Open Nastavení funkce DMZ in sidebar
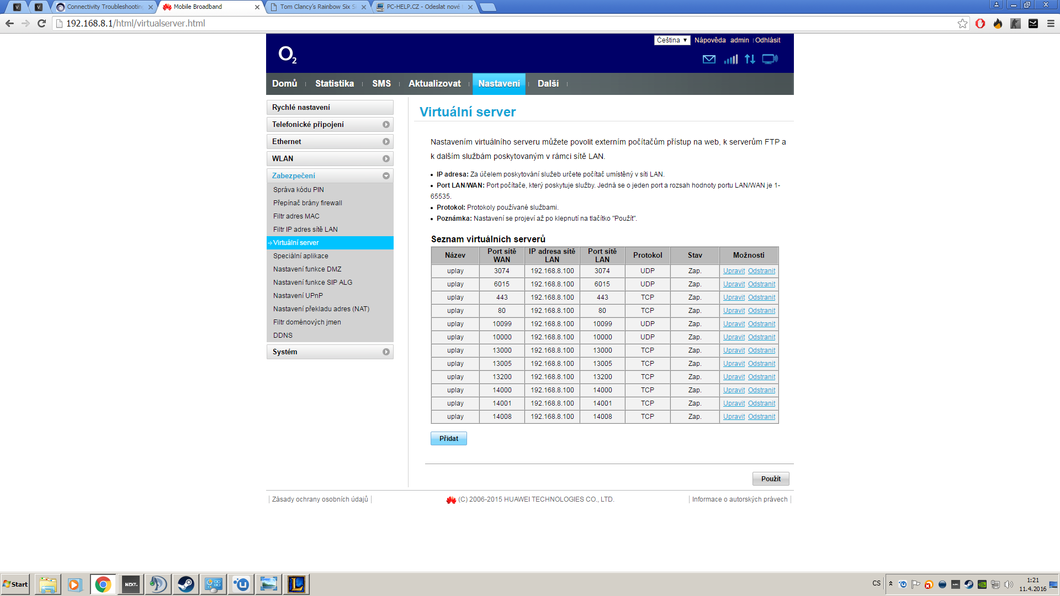 coord(307,269)
